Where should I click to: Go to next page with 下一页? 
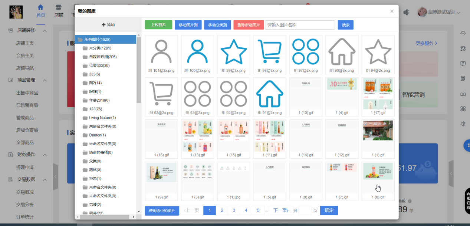click(x=280, y=210)
